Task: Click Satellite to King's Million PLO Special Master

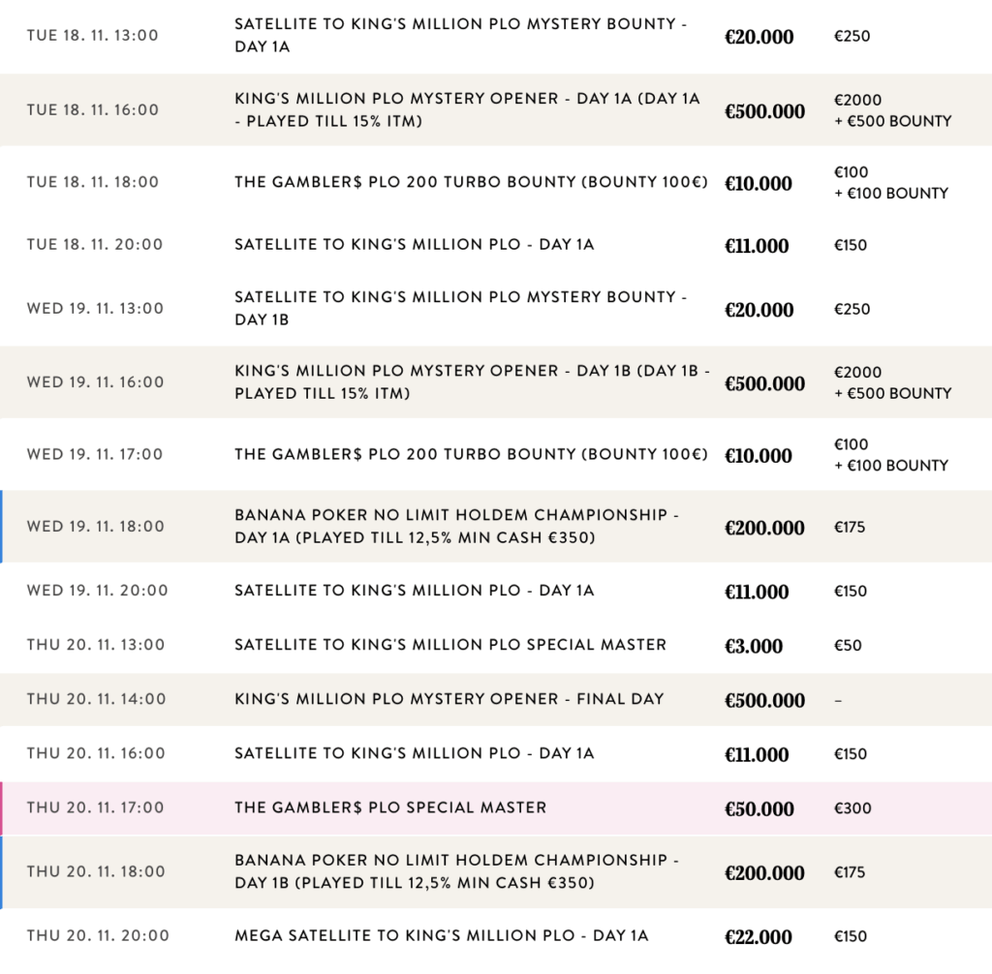Action: (449, 645)
